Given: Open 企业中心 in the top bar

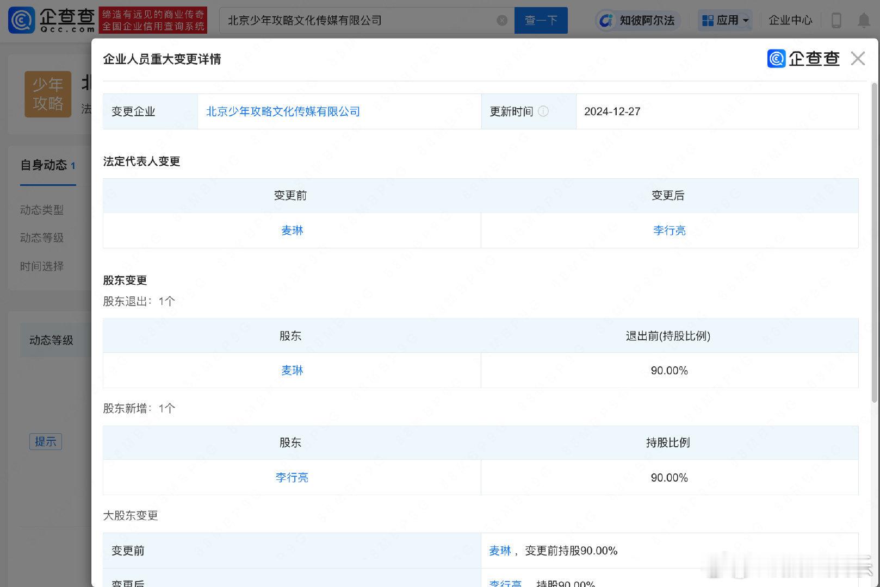Looking at the screenshot, I should (x=790, y=21).
